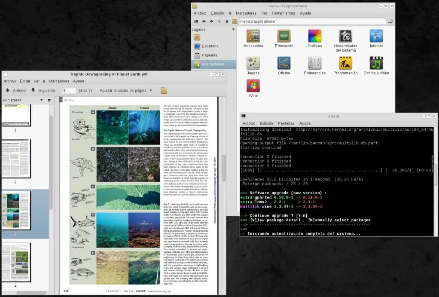Open the Sonido y vídeo category

pyautogui.click(x=376, y=63)
